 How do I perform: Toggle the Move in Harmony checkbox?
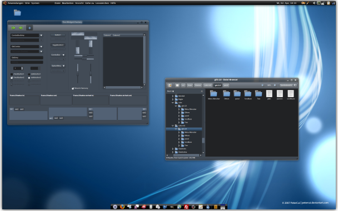click(73, 88)
